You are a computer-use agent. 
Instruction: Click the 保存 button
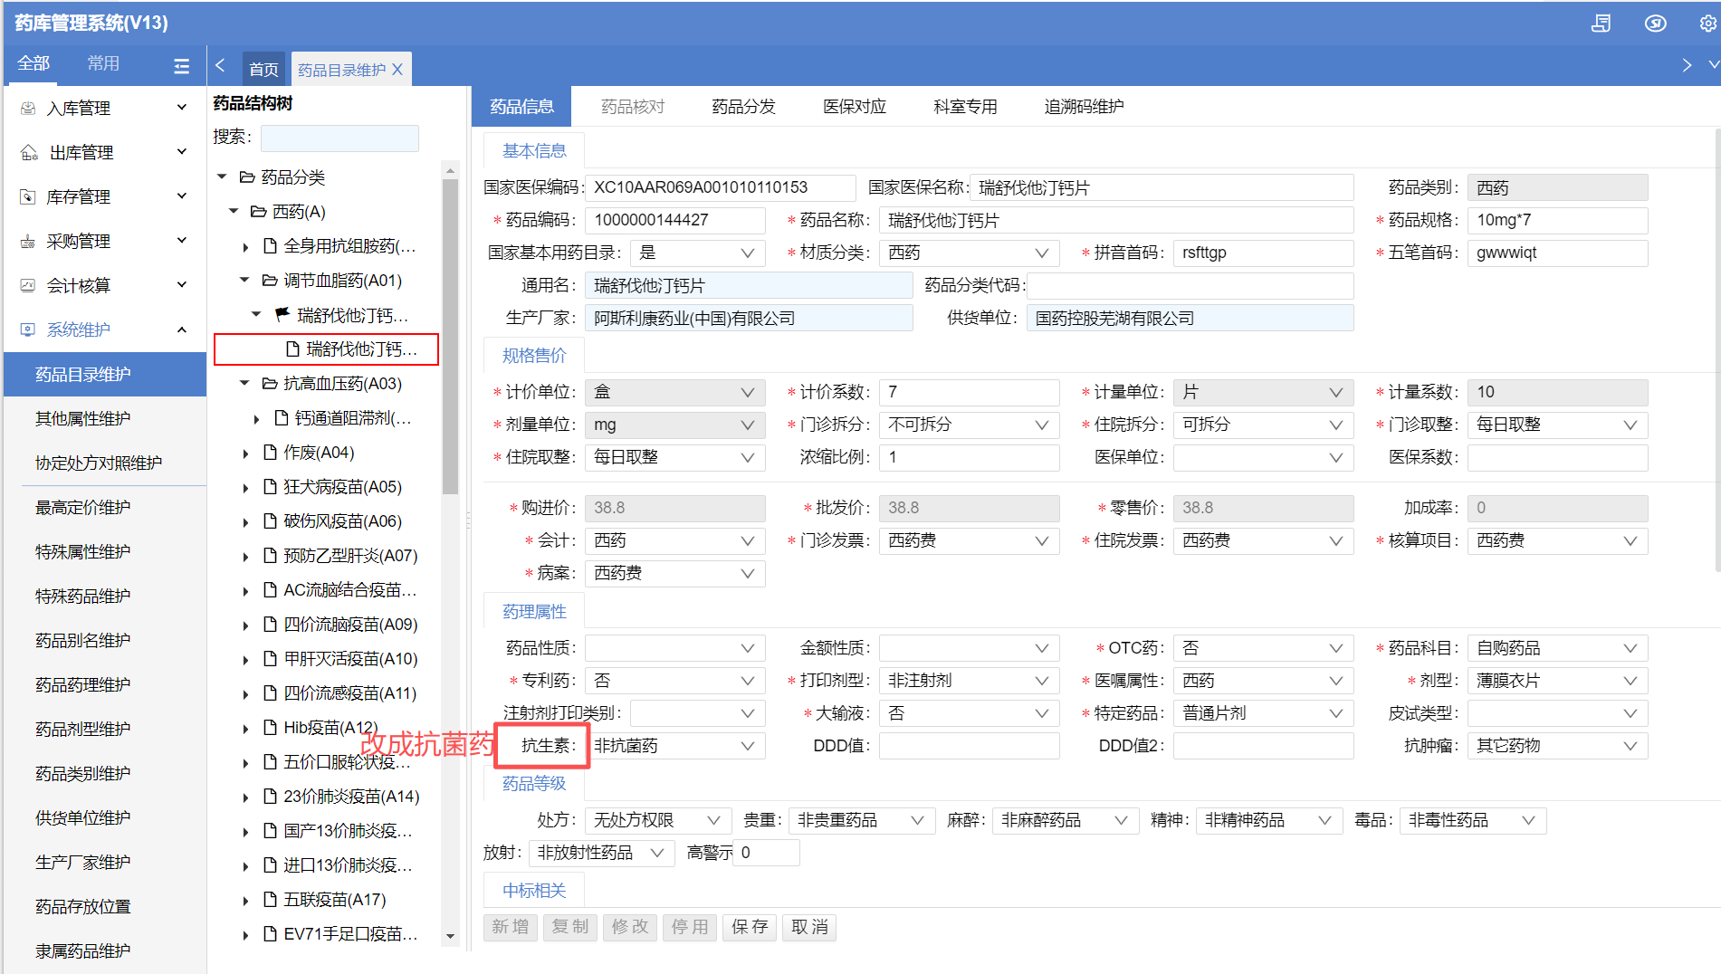(749, 927)
